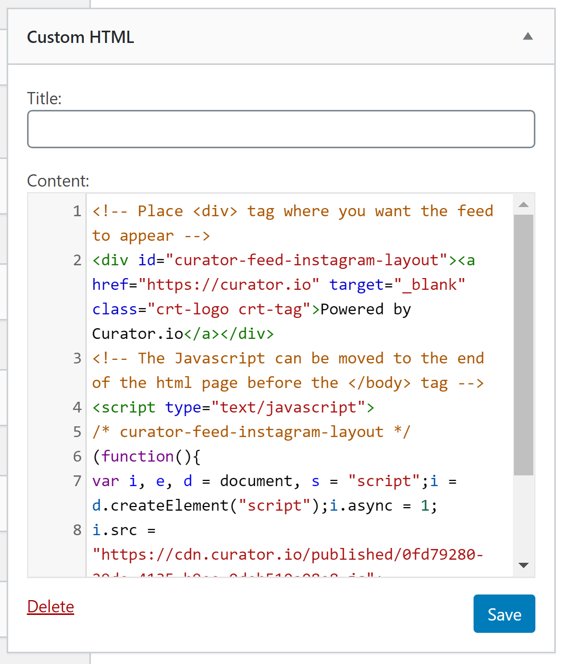Click the Title: label above the input
The image size is (565, 664).
pyautogui.click(x=44, y=98)
